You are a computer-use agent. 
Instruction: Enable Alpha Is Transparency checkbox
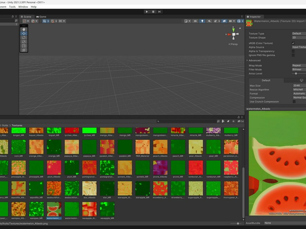click(x=293, y=51)
